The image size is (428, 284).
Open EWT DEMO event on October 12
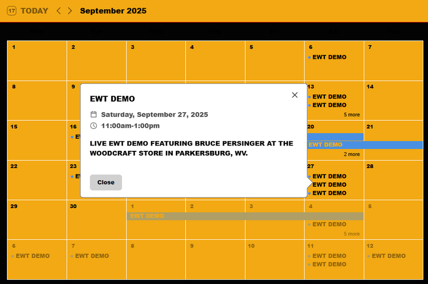388,256
